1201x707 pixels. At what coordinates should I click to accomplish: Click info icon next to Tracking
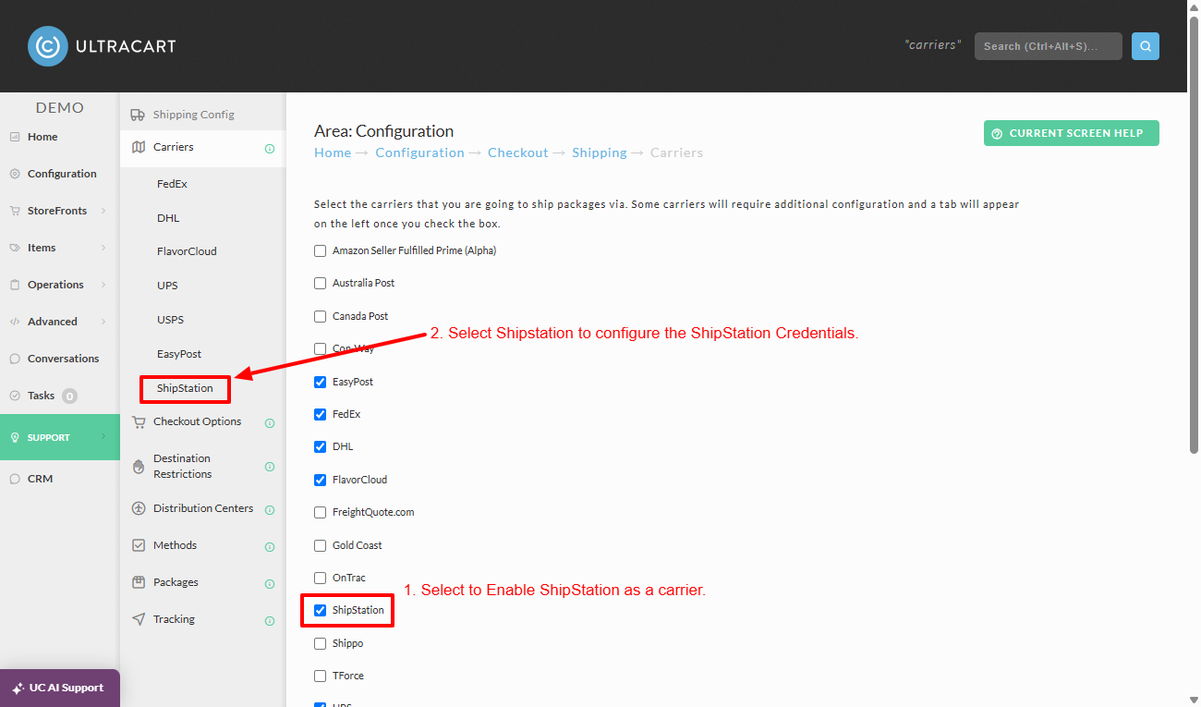(270, 621)
